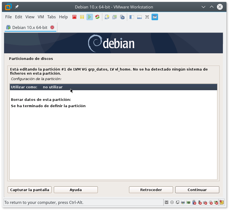Click the CD/DVD drive status icon

coord(172,203)
